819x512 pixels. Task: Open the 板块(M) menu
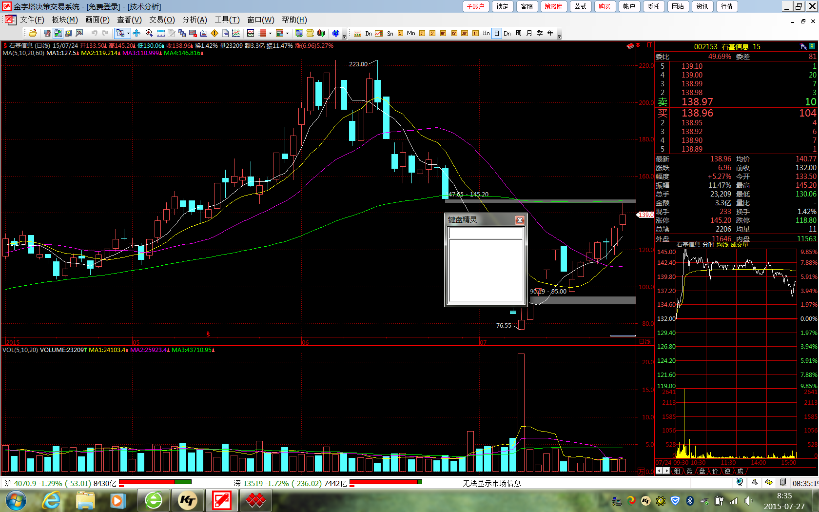pyautogui.click(x=65, y=20)
